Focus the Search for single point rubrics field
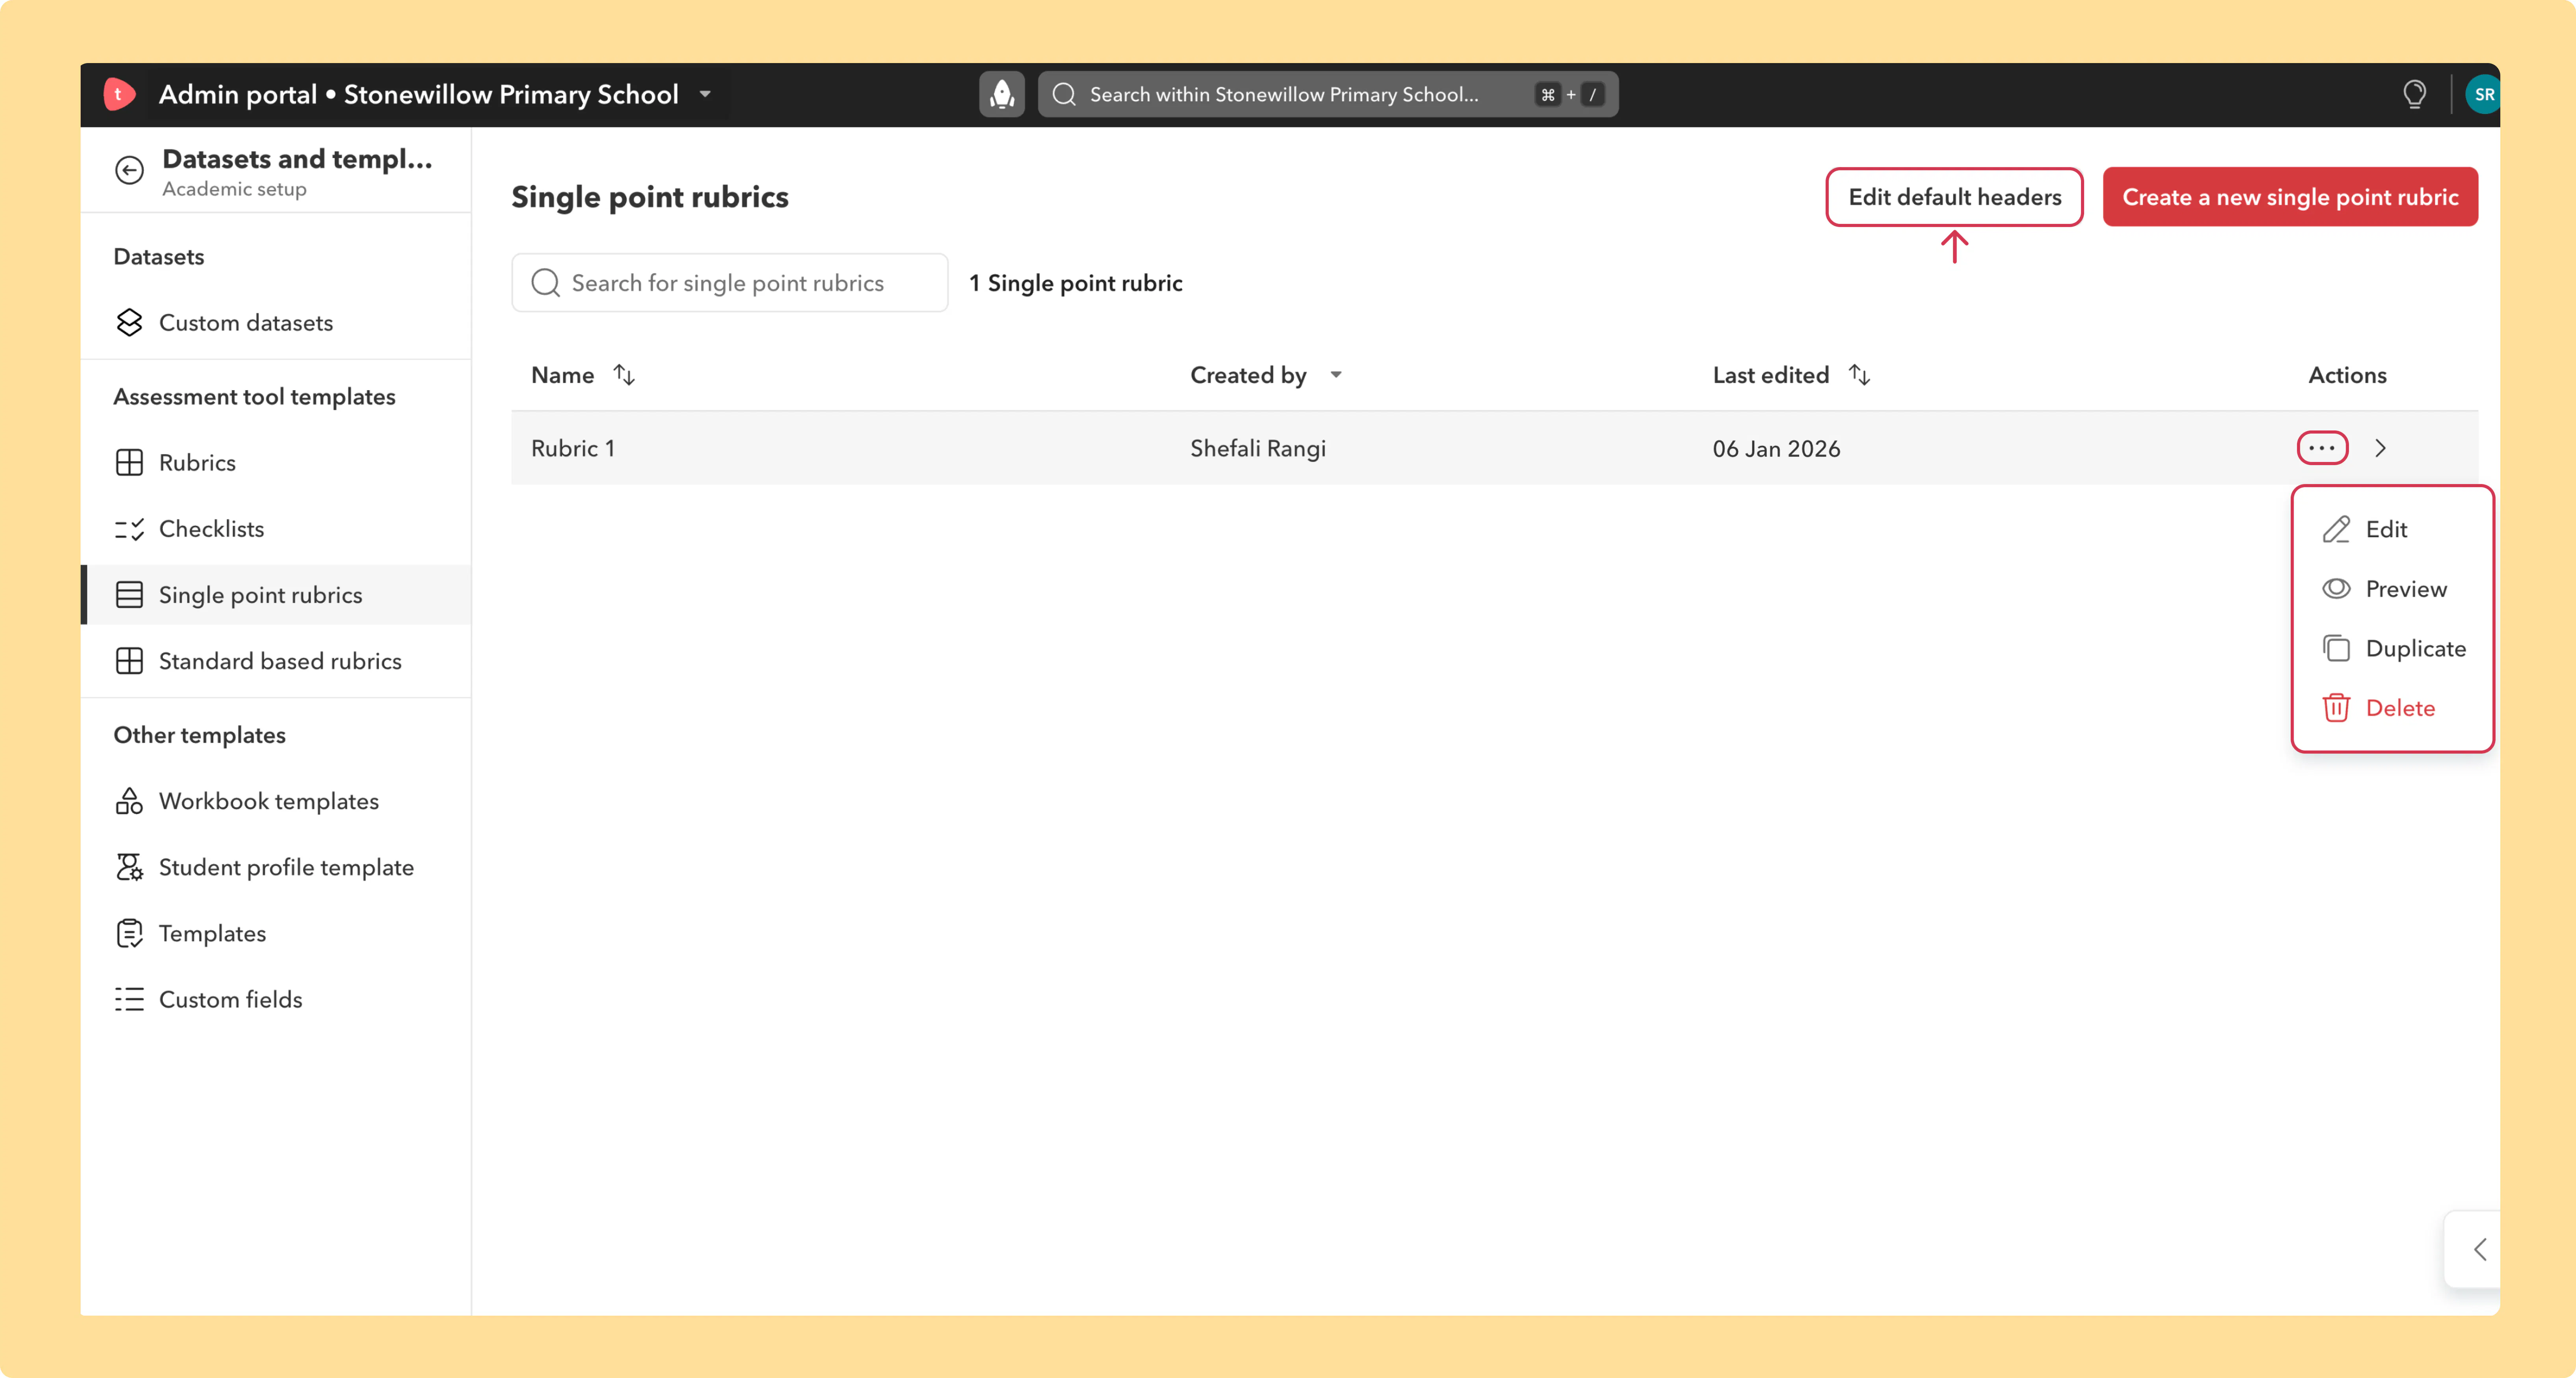 coord(729,283)
